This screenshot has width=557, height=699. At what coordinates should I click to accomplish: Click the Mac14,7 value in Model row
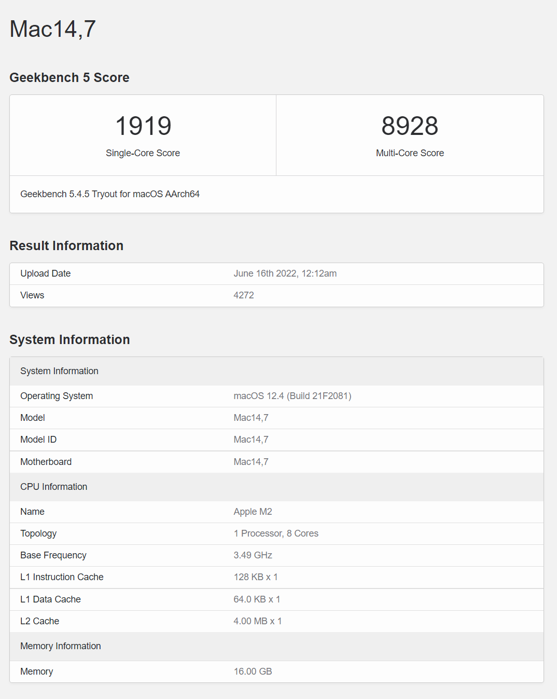click(251, 418)
